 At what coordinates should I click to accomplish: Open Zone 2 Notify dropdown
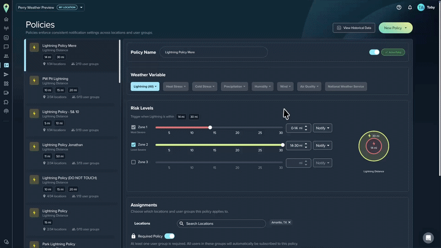pos(322,145)
